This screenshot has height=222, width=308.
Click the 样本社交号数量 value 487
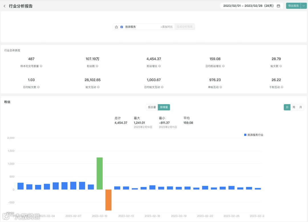click(x=31, y=59)
